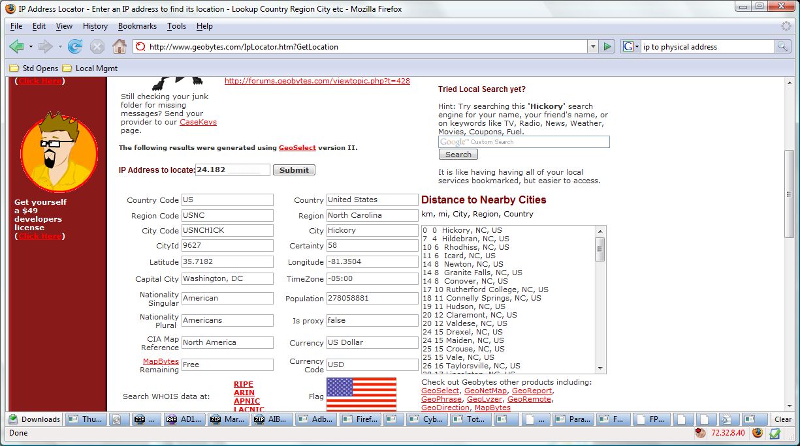Image resolution: width=800 pixels, height=446 pixels.
Task: Open the Downloads status bar button
Action: pos(35,419)
